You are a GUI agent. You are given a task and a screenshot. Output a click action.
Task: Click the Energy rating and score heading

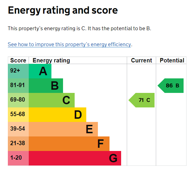pos(63,10)
